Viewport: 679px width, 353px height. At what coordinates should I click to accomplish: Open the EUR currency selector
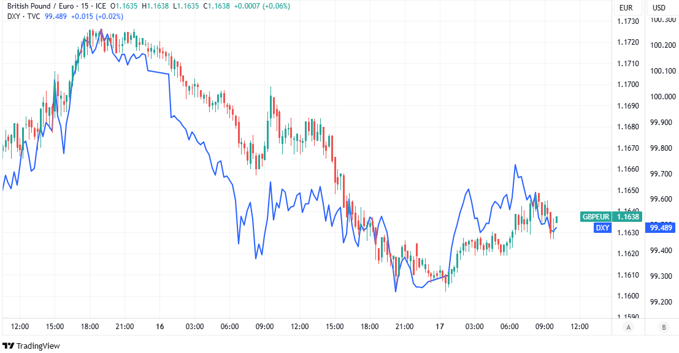point(626,8)
